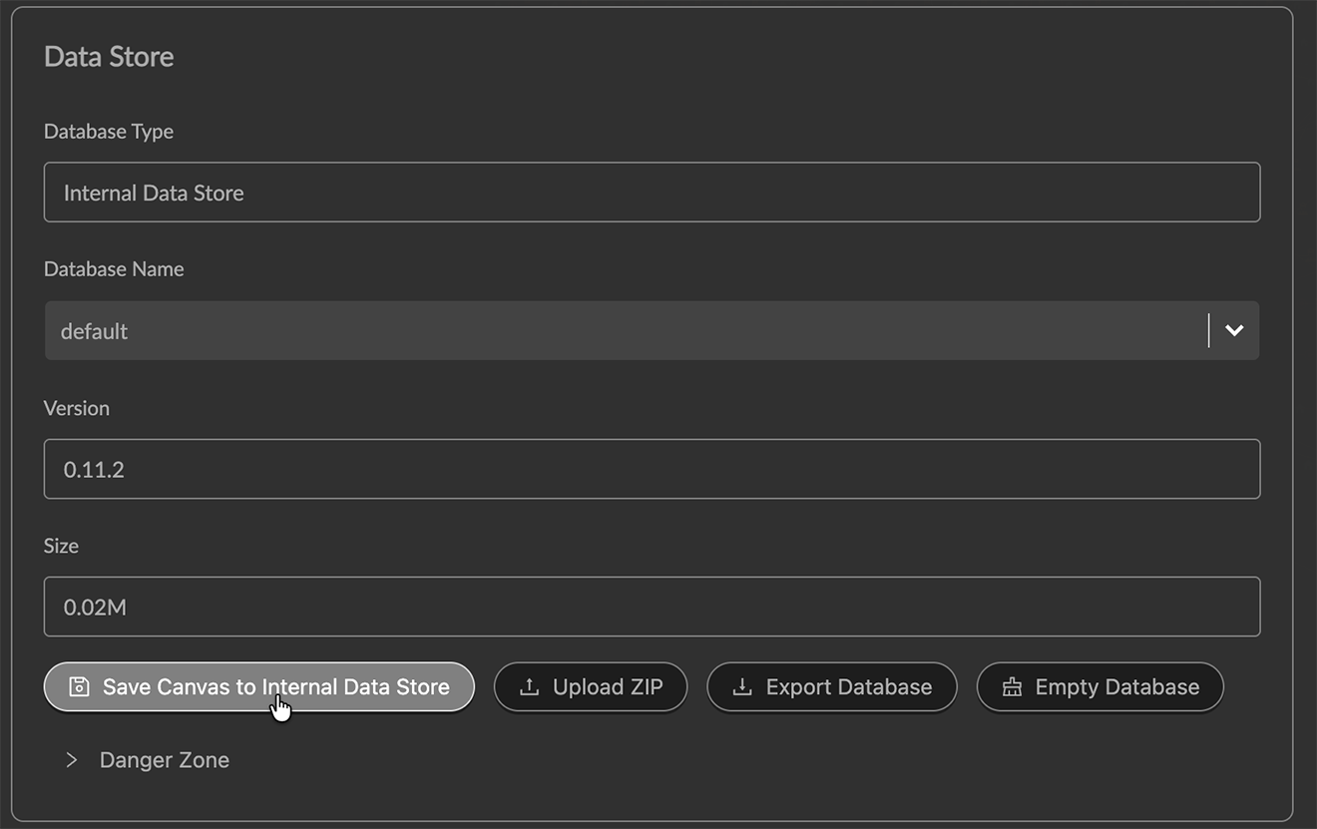
Task: Click the Data Store section heading
Action: pos(109,57)
